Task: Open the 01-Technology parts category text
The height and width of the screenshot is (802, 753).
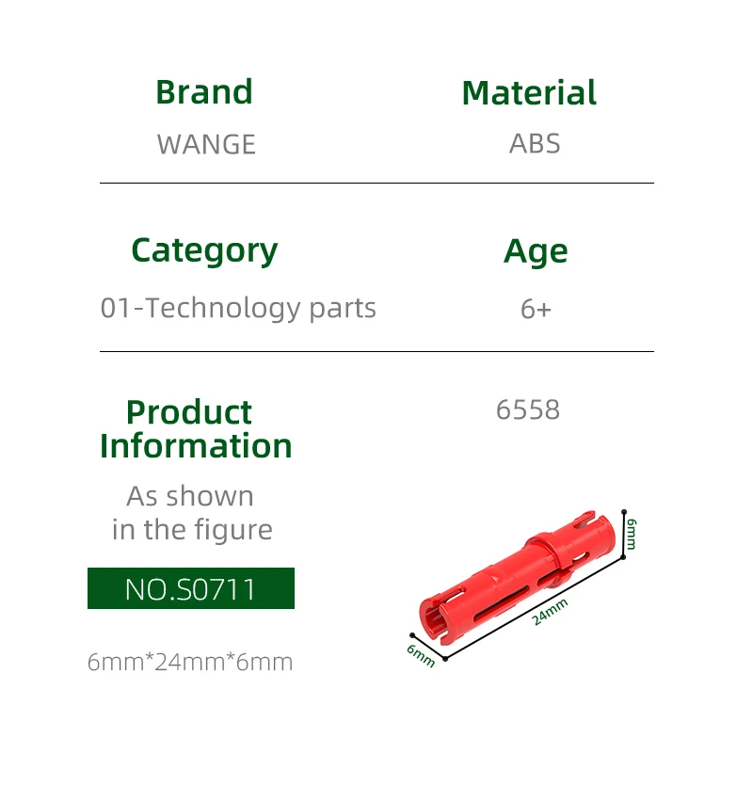Action: (x=238, y=308)
